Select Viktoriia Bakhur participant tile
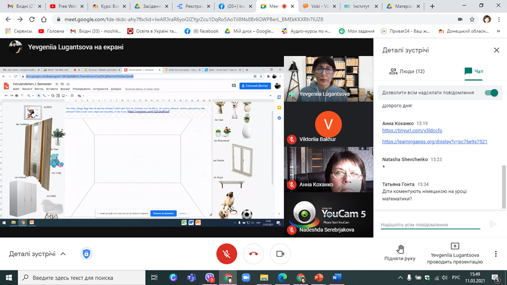The width and height of the screenshot is (507, 285). 328,124
